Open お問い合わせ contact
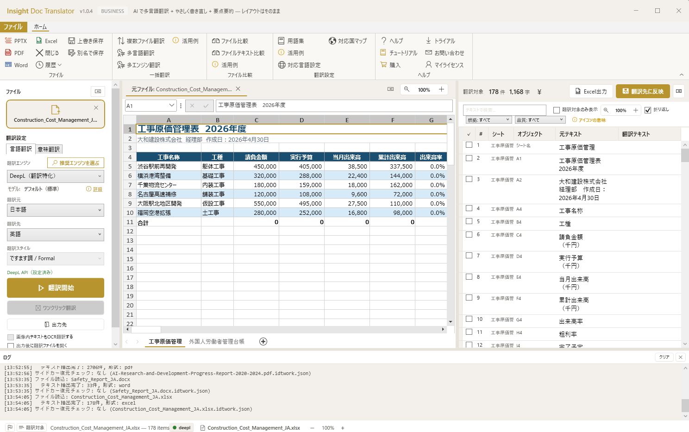Screen dimensions: 689x432 pyautogui.click(x=445, y=53)
